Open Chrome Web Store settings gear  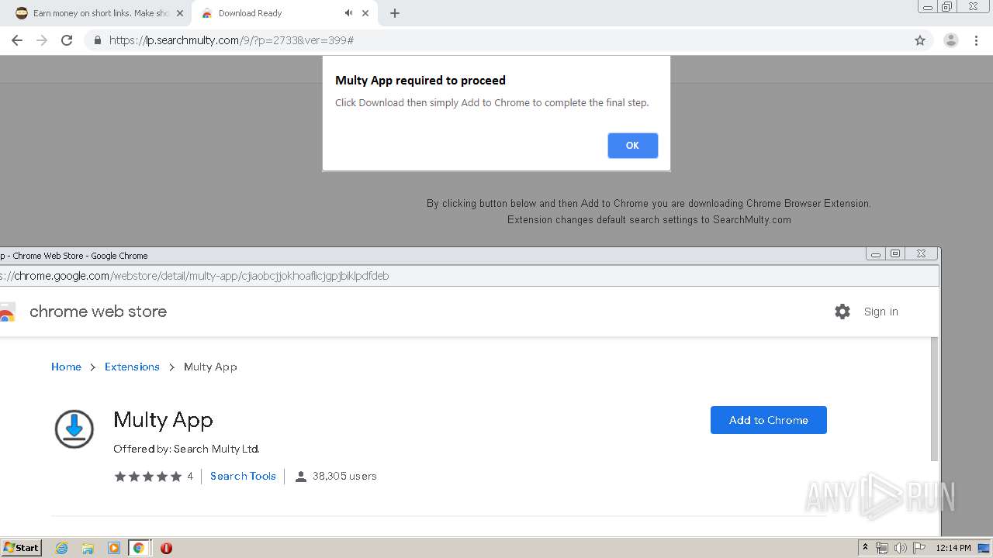tap(842, 312)
